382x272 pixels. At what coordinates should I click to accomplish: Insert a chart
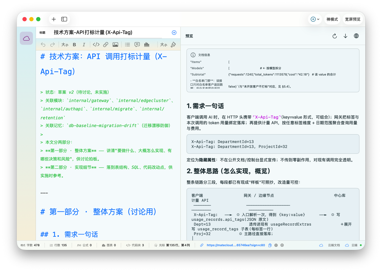[x=147, y=45]
